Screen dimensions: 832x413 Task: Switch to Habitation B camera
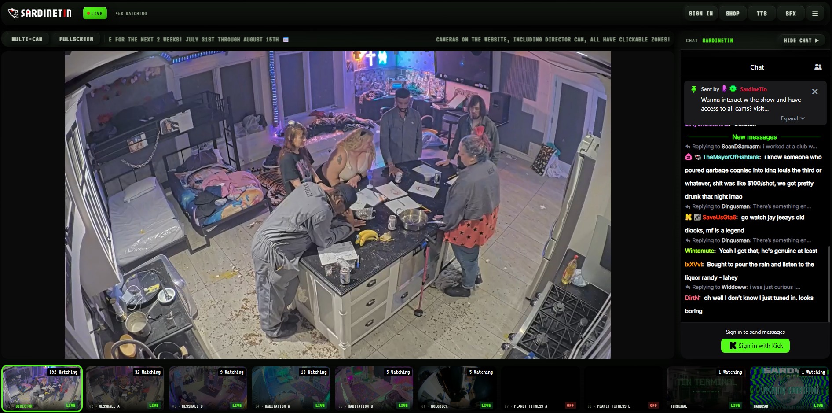(x=374, y=389)
